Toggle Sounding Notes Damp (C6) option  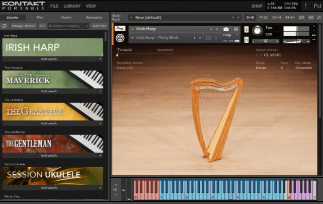pos(125,68)
